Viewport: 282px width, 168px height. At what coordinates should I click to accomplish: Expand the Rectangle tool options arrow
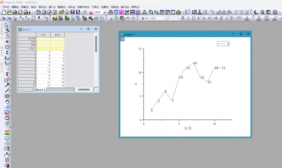[10, 96]
